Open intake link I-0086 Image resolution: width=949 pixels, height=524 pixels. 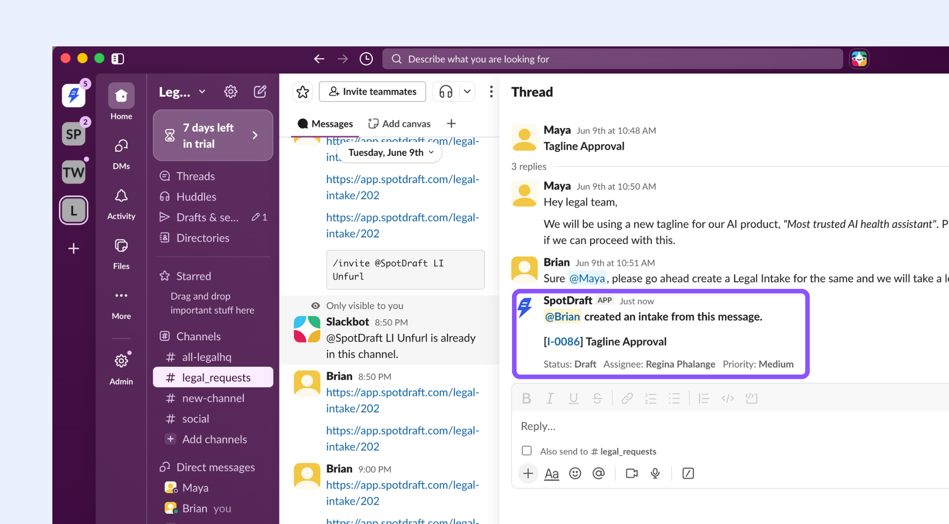pos(563,342)
